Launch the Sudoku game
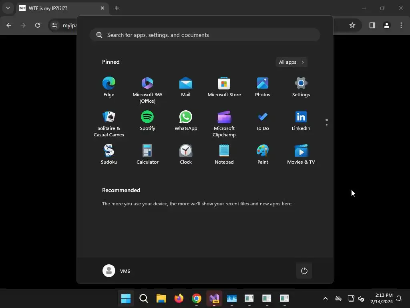 (x=109, y=154)
